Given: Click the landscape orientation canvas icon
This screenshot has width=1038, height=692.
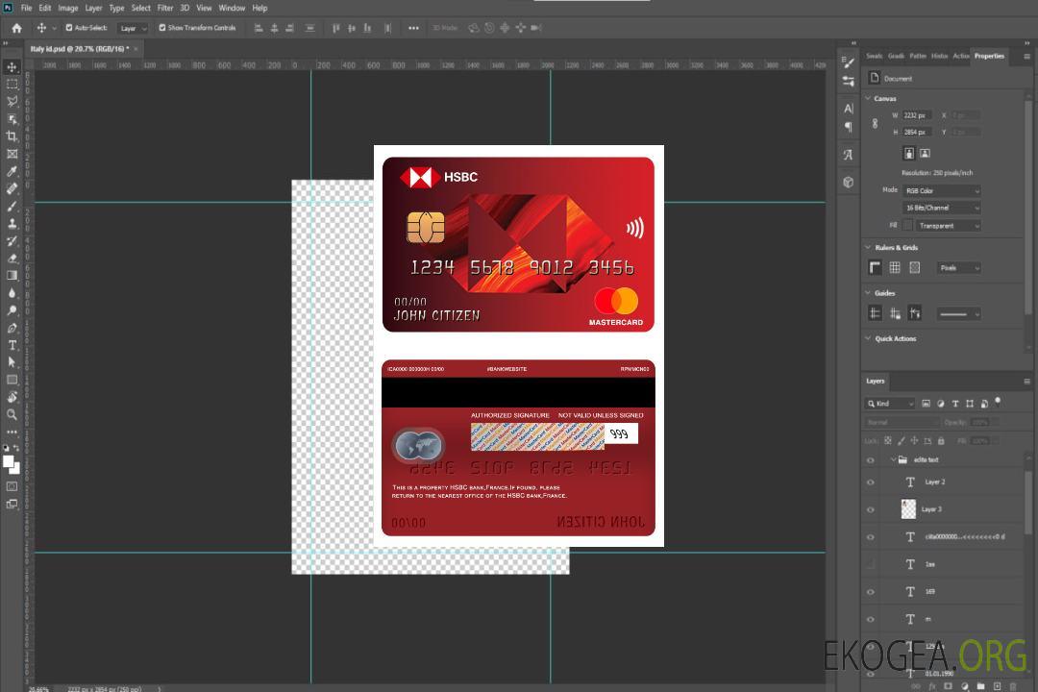Looking at the screenshot, I should (925, 154).
